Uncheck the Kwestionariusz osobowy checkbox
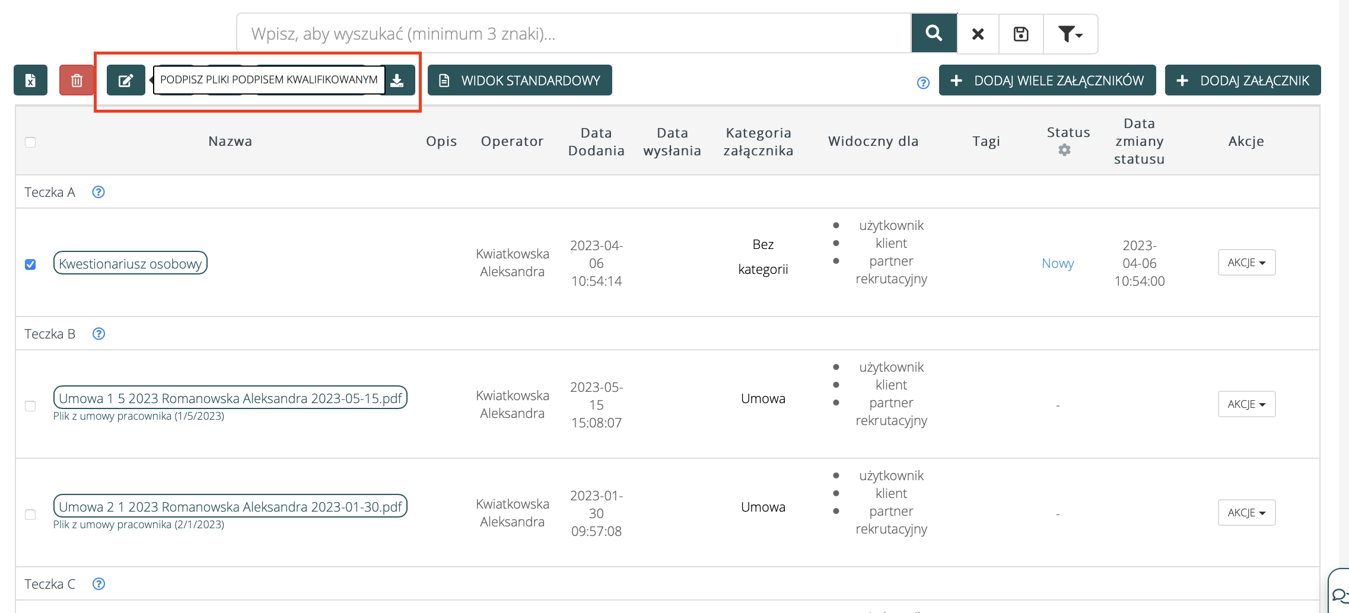This screenshot has width=1349, height=613. (x=30, y=264)
